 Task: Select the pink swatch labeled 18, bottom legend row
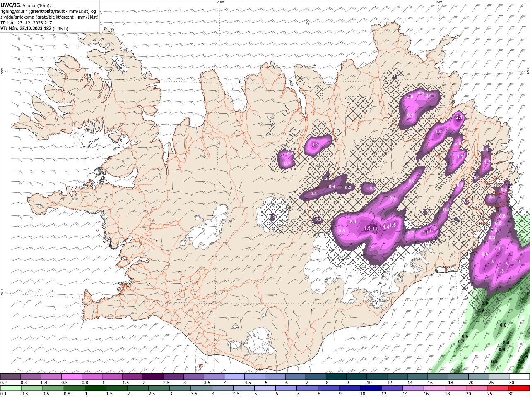pyautogui.click(x=455, y=388)
